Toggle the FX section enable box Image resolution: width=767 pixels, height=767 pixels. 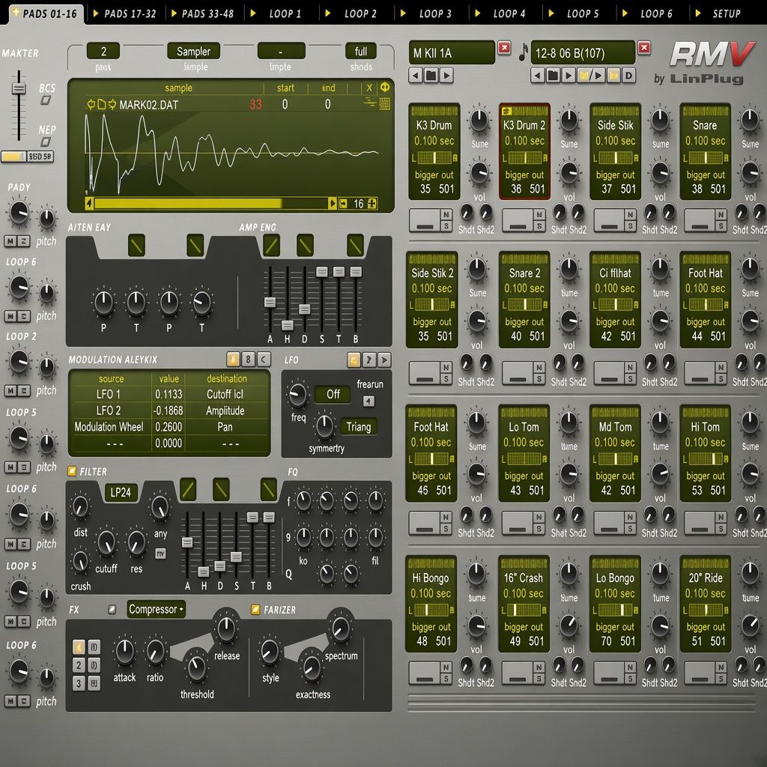(x=112, y=610)
